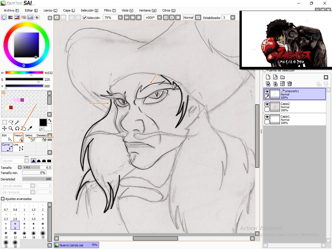Create a new layer folder
Image resolution: width=332 pixels, height=249 pixels.
coord(282,77)
